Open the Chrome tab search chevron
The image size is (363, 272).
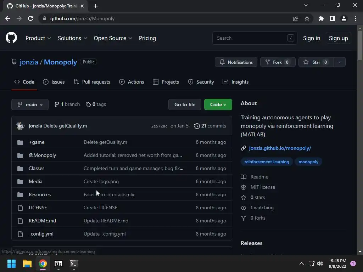(x=306, y=5)
